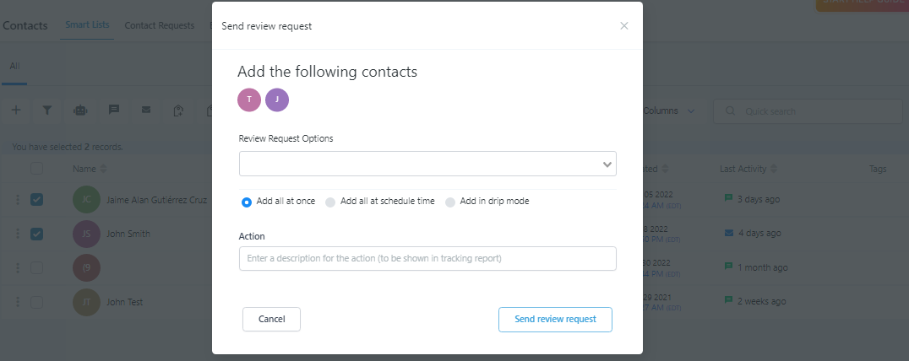909x361 pixels.
Task: Switch to Contact Requests tab
Action: [x=160, y=25]
